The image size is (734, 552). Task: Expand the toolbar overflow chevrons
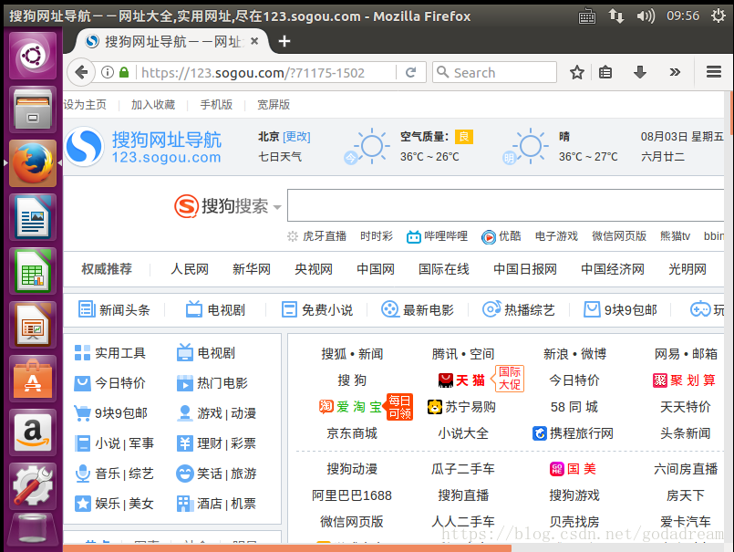675,72
